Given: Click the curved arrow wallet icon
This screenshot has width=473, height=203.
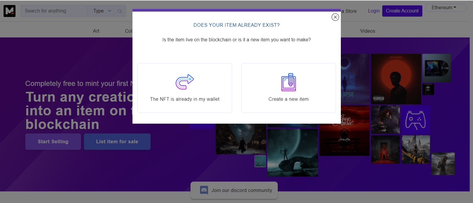Looking at the screenshot, I should [x=185, y=82].
